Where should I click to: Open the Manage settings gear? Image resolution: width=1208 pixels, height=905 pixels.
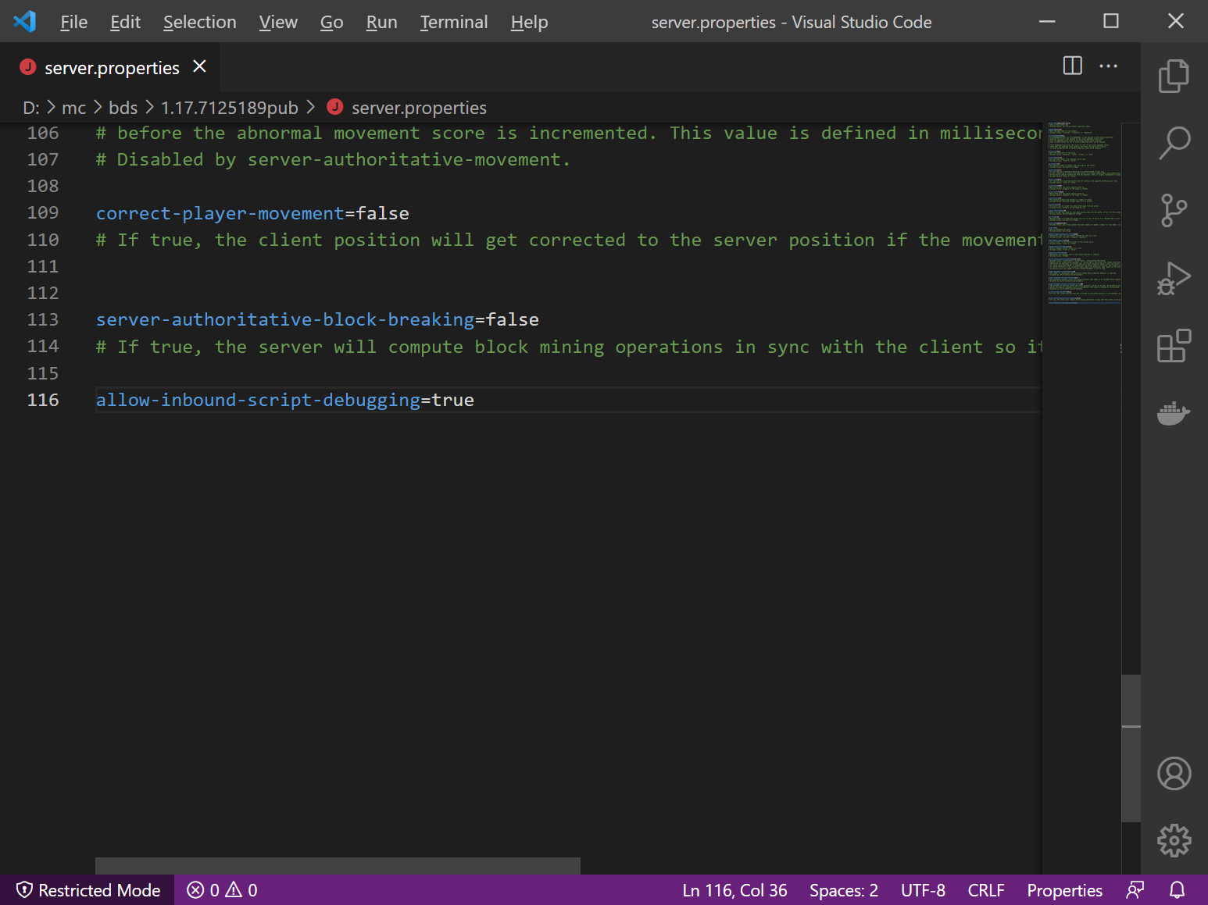click(x=1173, y=840)
